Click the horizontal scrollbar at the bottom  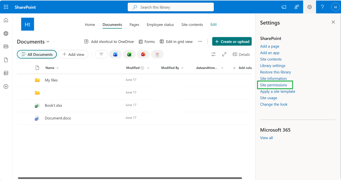point(130,178)
